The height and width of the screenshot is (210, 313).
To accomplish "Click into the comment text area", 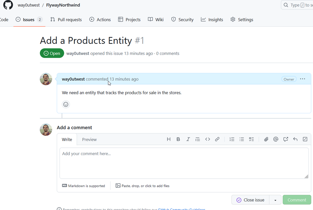I will (x=184, y=163).
